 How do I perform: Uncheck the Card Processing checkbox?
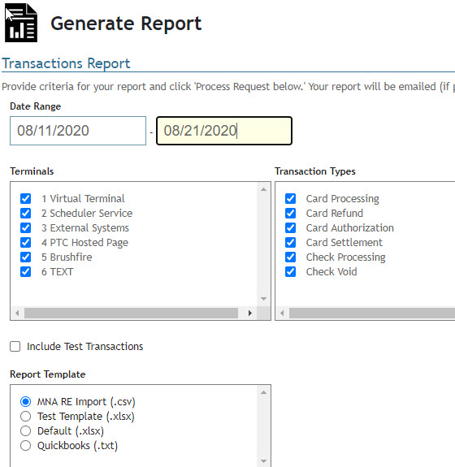point(291,198)
